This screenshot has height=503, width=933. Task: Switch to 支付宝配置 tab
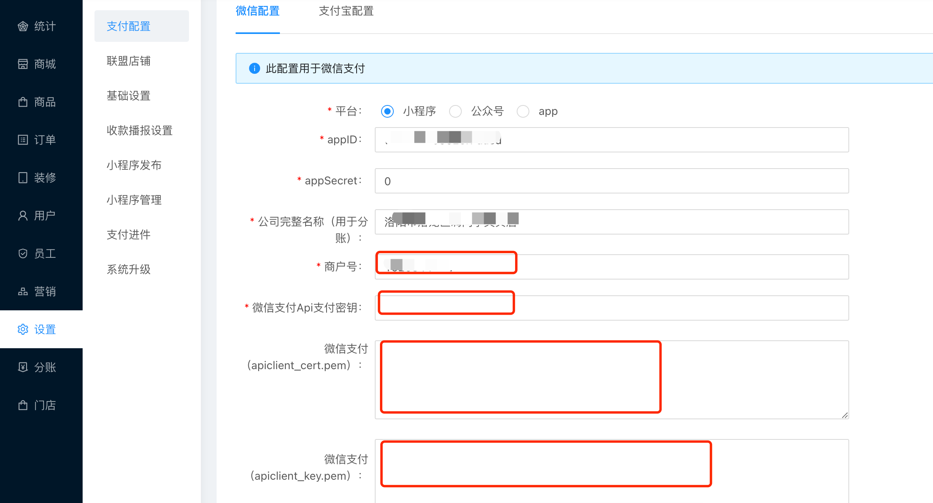point(346,11)
